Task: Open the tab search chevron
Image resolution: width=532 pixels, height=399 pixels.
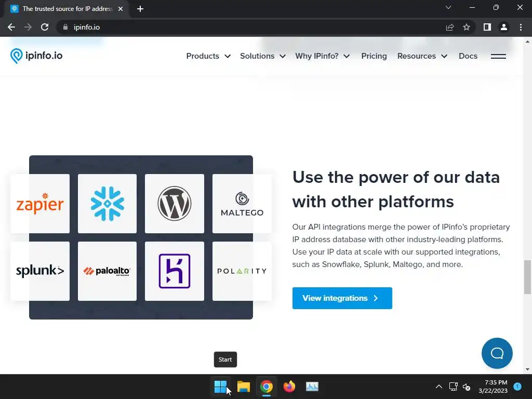Action: click(x=448, y=7)
